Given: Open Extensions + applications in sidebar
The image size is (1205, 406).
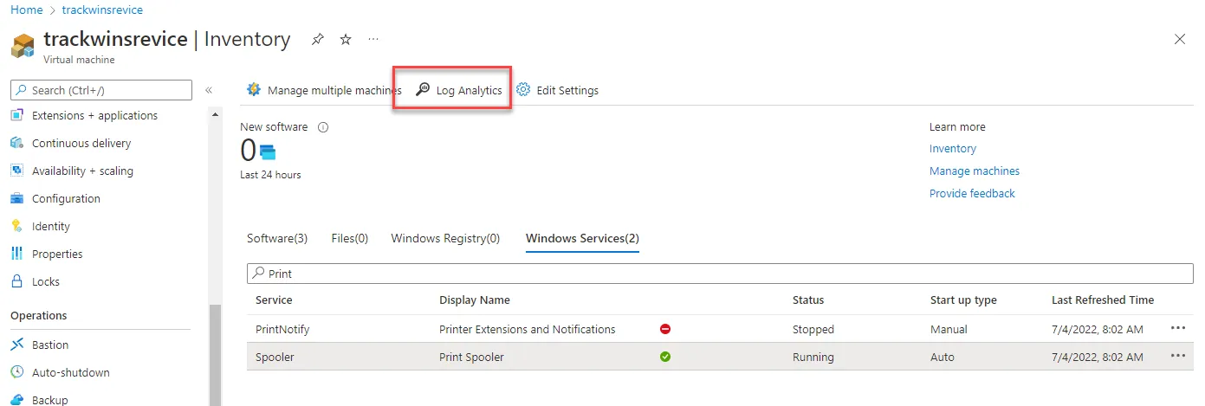Looking at the screenshot, I should click(94, 115).
